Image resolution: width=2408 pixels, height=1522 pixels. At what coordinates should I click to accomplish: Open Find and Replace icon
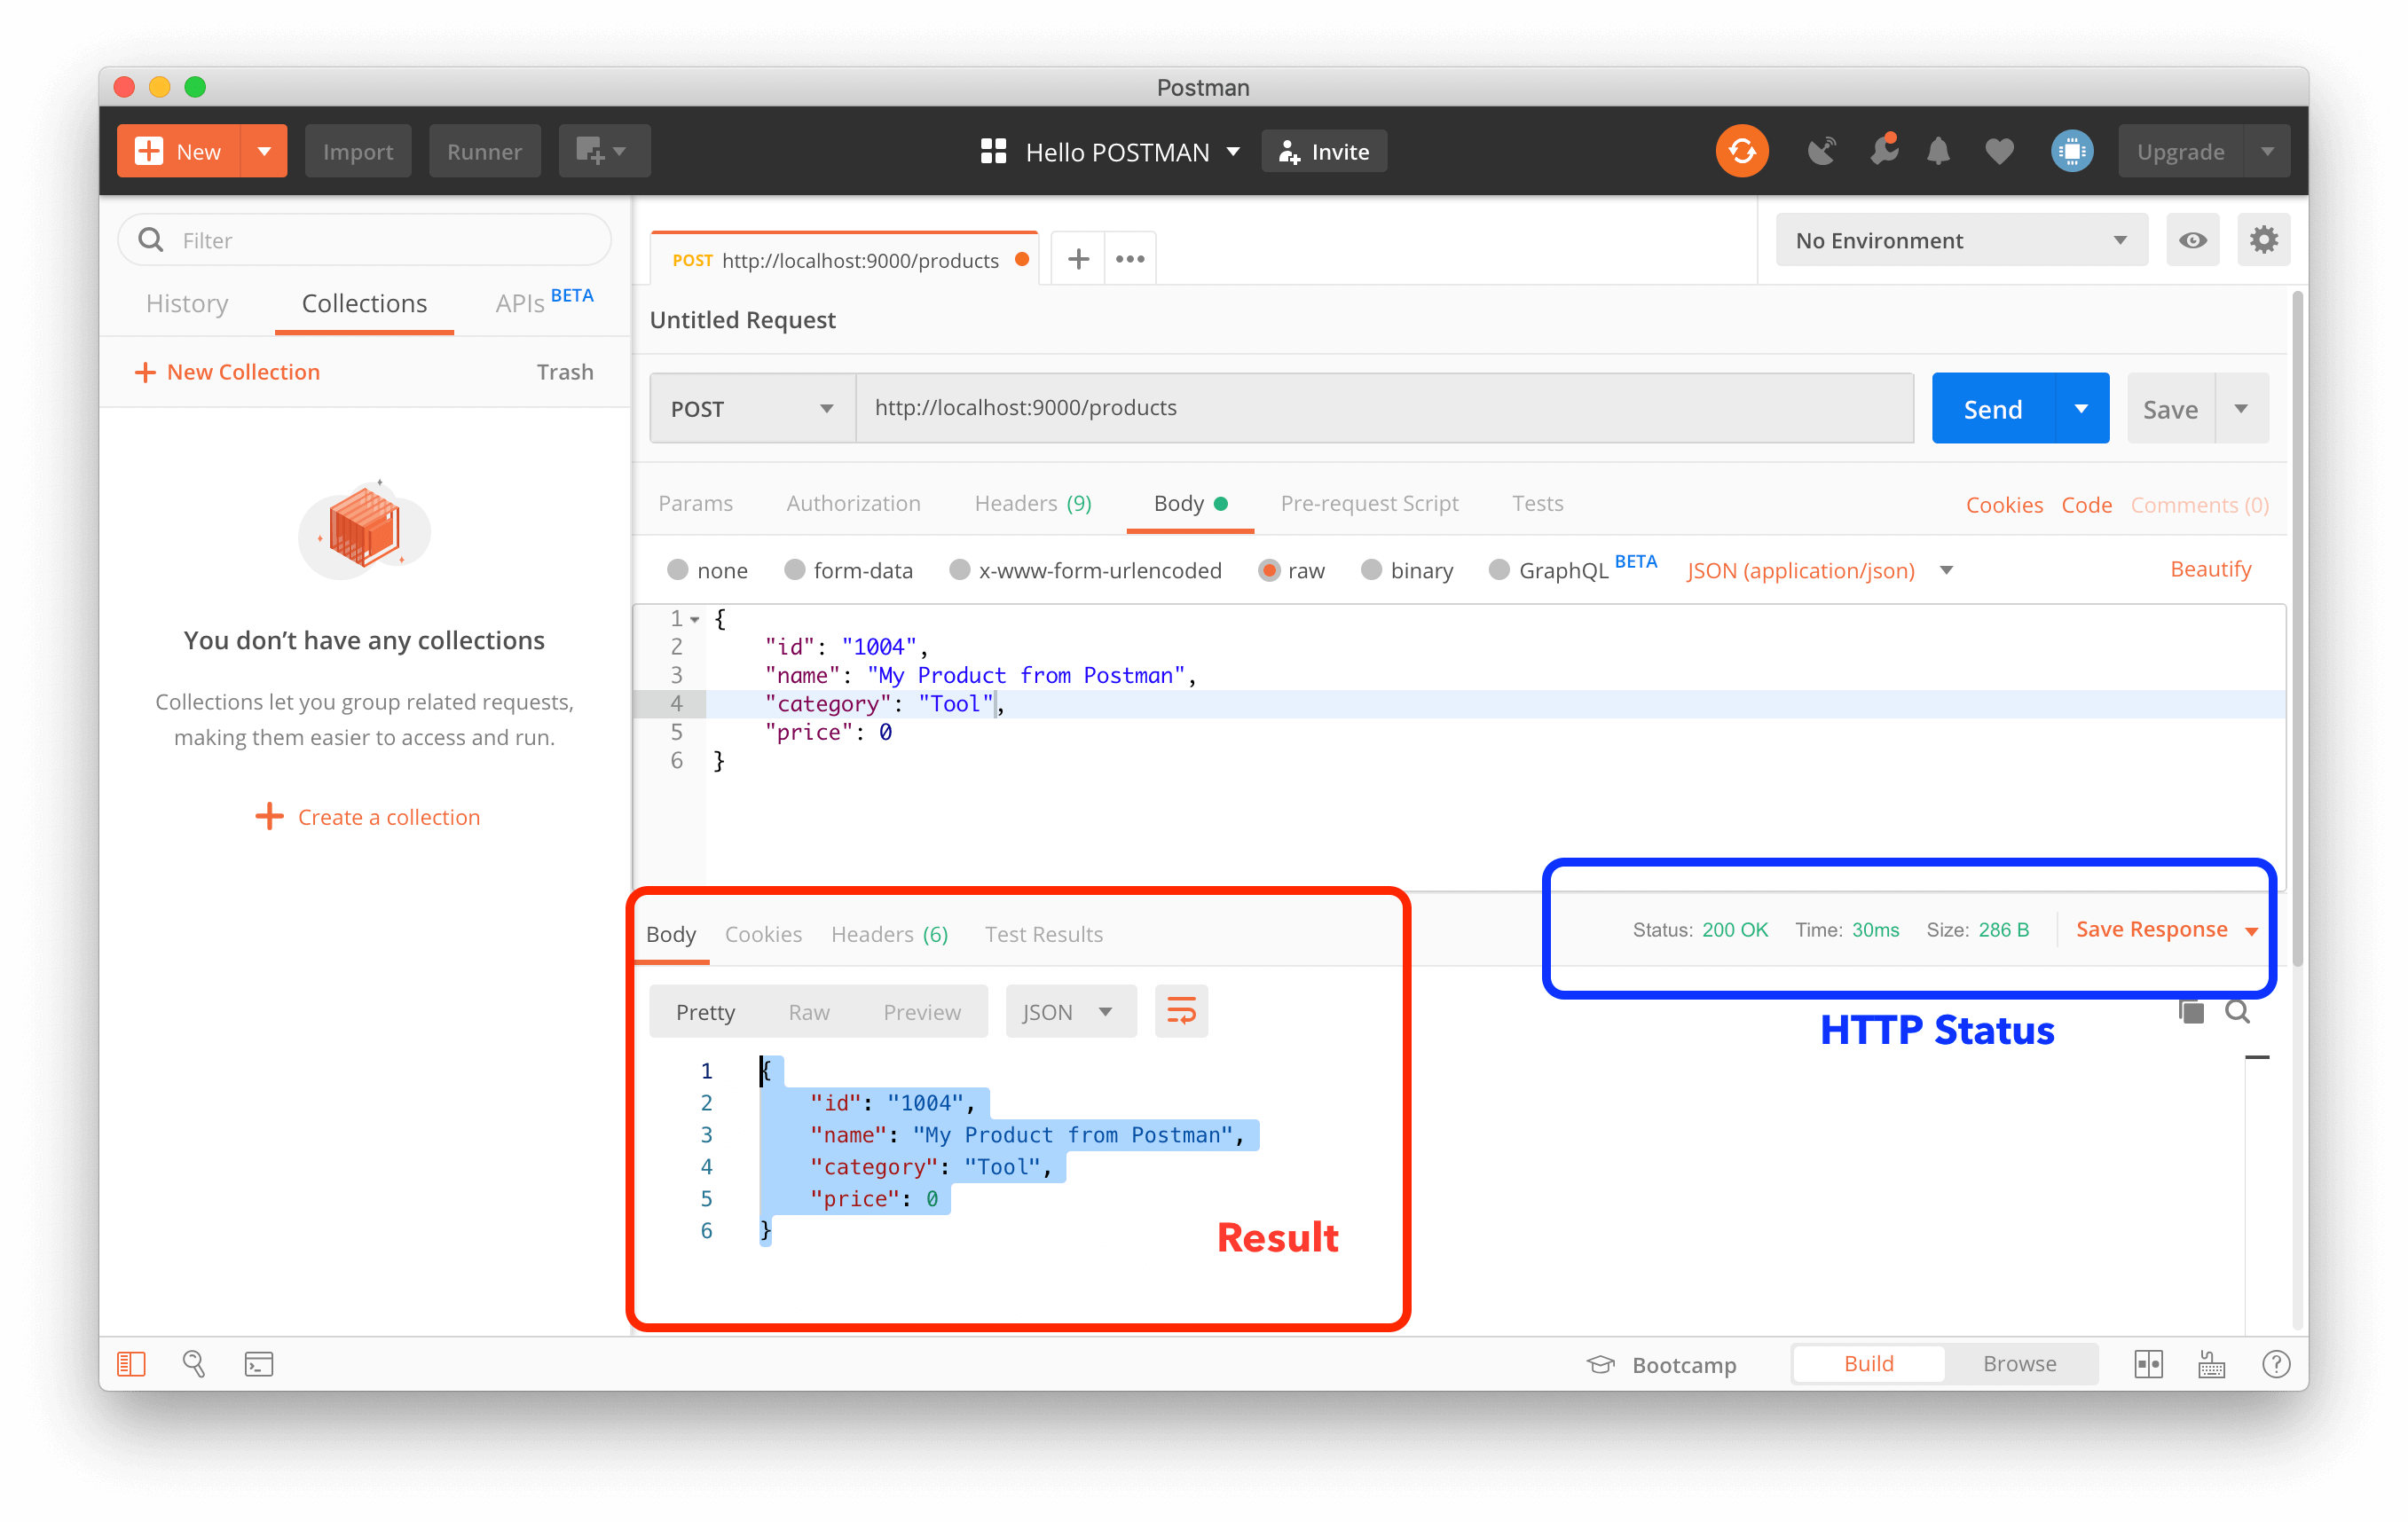coord(194,1363)
